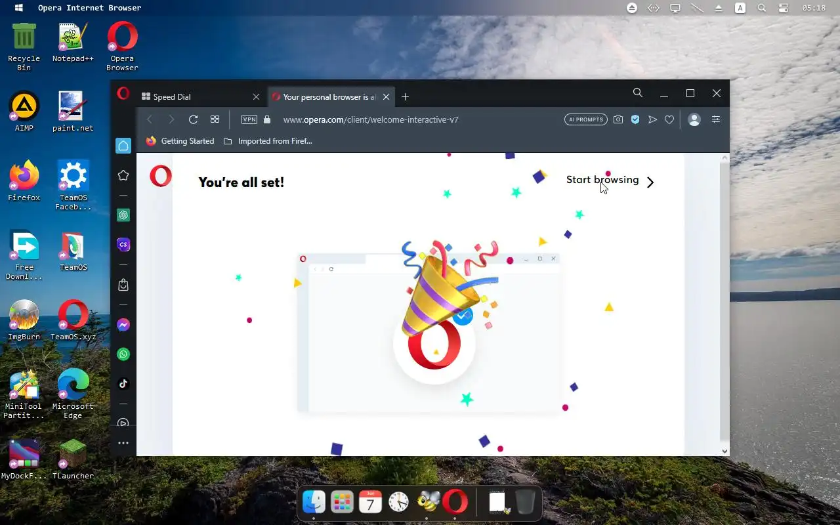
Task: Open the Opera account profile icon
Action: click(694, 119)
